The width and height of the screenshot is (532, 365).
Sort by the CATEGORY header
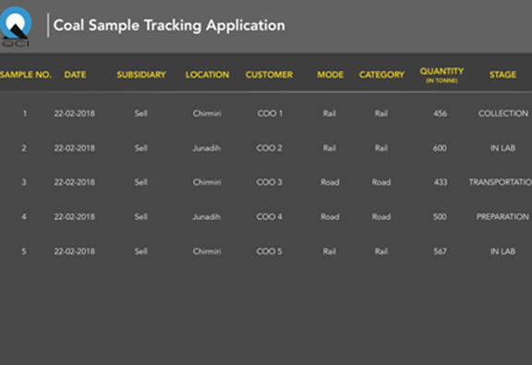pos(381,75)
